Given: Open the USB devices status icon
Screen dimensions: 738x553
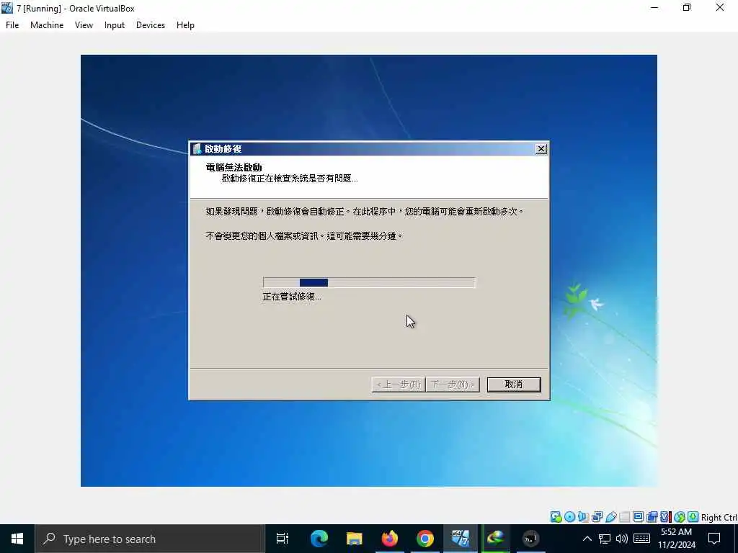Looking at the screenshot, I should tap(611, 517).
